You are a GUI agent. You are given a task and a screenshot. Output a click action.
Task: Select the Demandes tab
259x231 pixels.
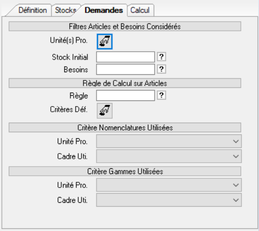104,10
